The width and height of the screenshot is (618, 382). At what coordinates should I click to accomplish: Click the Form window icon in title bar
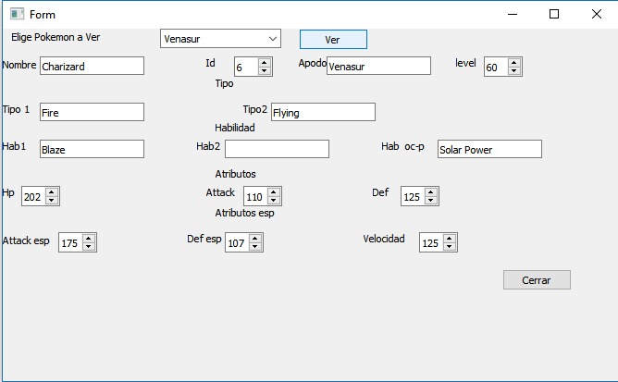click(x=17, y=14)
